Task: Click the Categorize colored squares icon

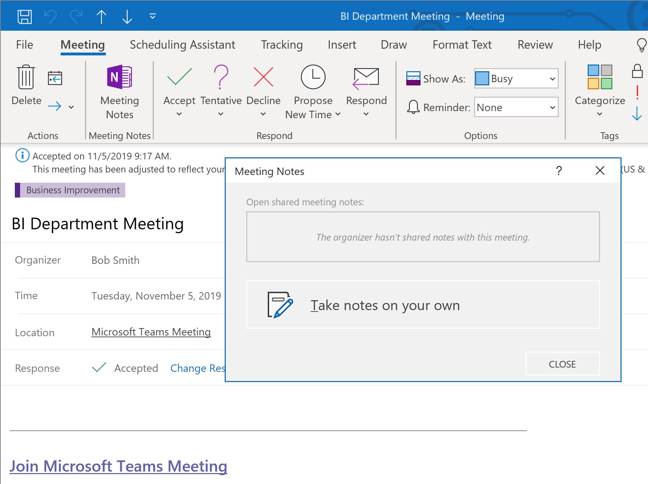Action: [600, 77]
